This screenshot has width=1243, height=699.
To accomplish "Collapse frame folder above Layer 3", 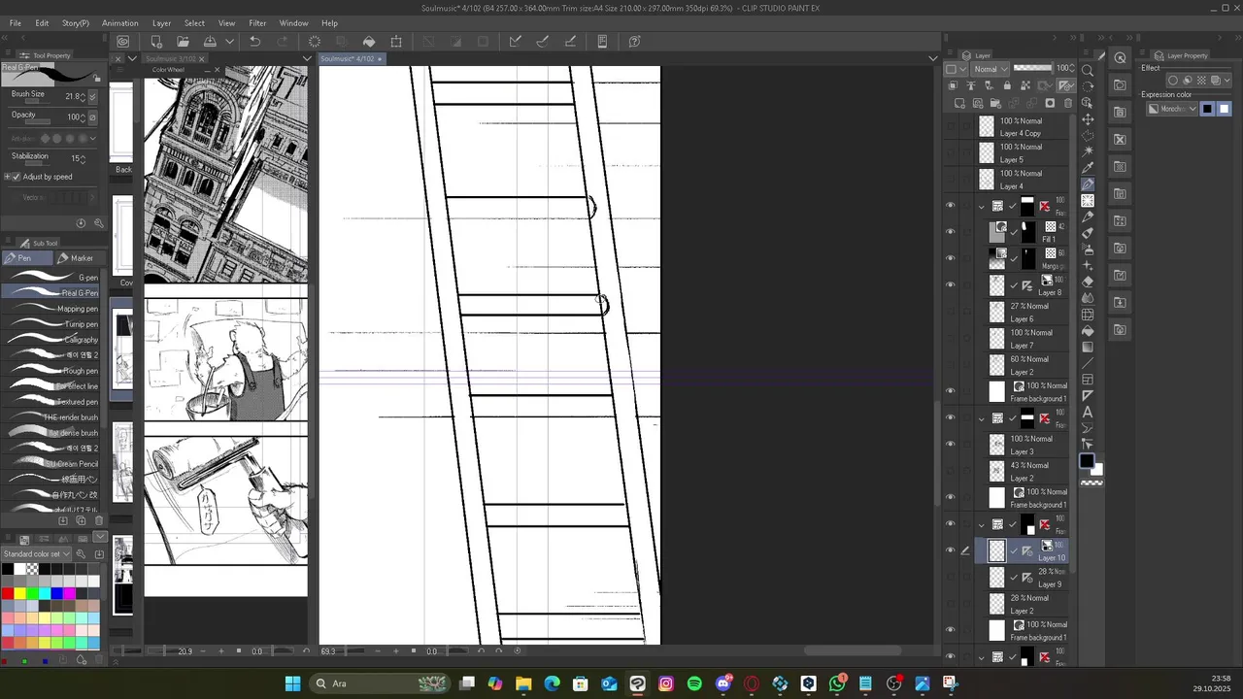I will tap(981, 418).
